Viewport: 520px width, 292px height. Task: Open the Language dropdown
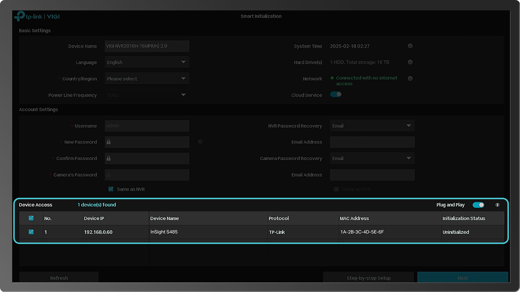147,62
